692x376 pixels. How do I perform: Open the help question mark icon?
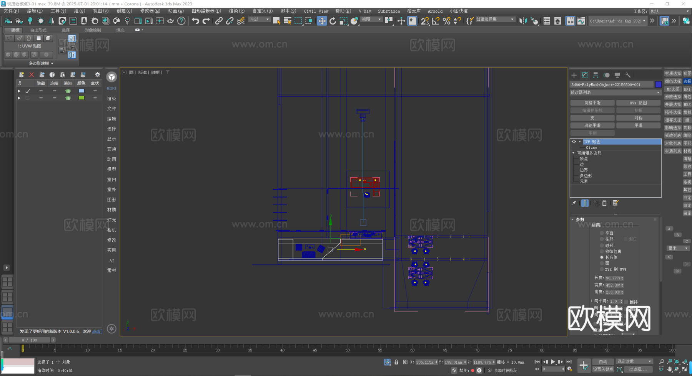pyautogui.click(x=181, y=21)
